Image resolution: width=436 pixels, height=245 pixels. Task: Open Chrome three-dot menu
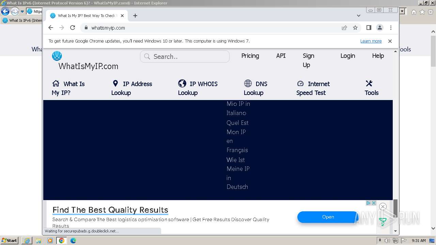coord(391,28)
